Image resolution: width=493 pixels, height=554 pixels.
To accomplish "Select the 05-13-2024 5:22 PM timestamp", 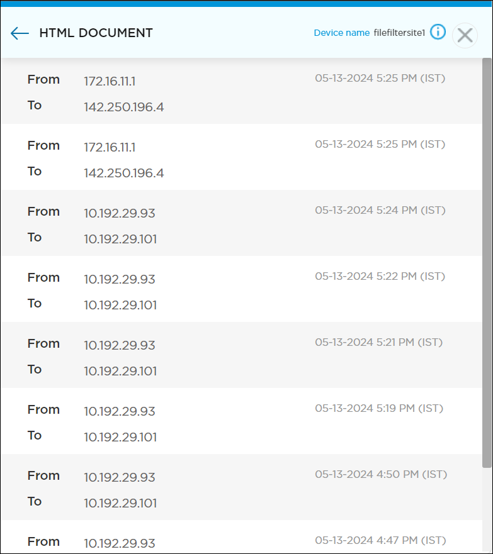I will pos(380,276).
